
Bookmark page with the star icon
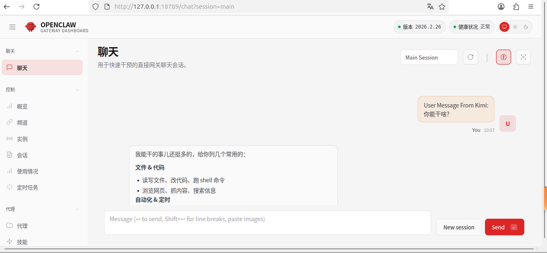click(442, 7)
